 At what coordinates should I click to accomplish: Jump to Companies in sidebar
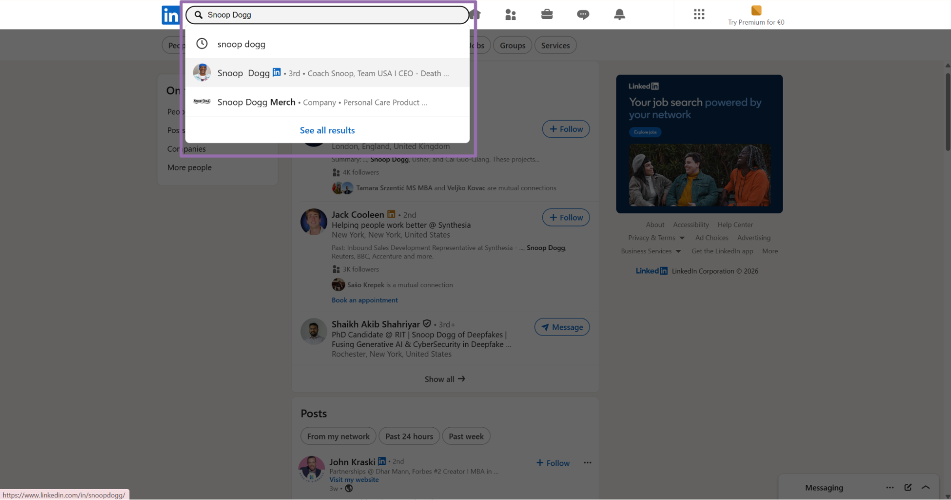(186, 149)
